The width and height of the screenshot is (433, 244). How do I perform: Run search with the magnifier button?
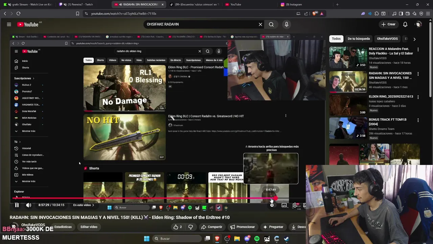(271, 24)
